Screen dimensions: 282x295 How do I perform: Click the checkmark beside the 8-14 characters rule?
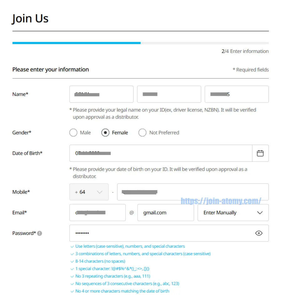[x=72, y=261]
